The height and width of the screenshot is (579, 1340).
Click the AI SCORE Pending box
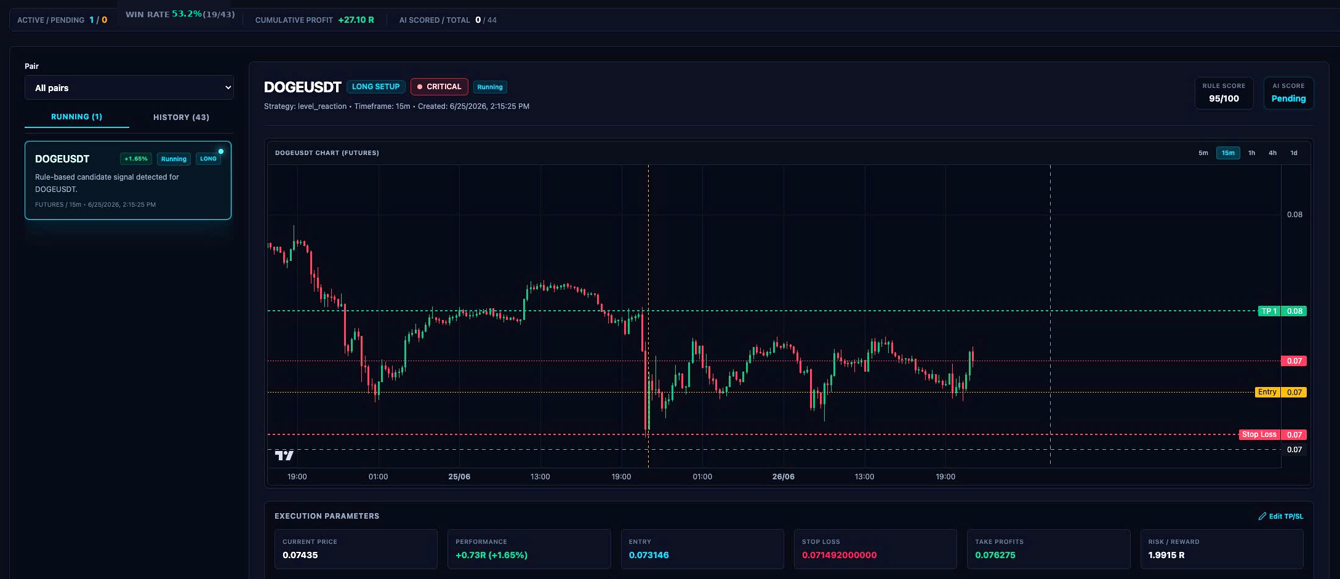pos(1288,93)
